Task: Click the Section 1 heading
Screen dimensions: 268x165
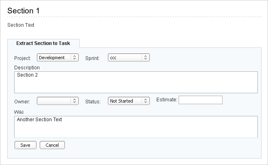Action: pos(24,11)
